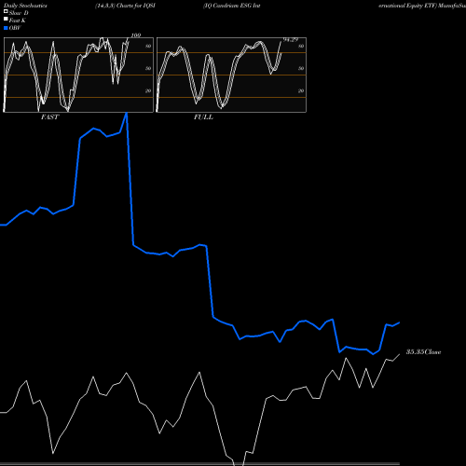Click the 'Daily Stochastics' title text
The image size is (466, 466).
point(25,6)
